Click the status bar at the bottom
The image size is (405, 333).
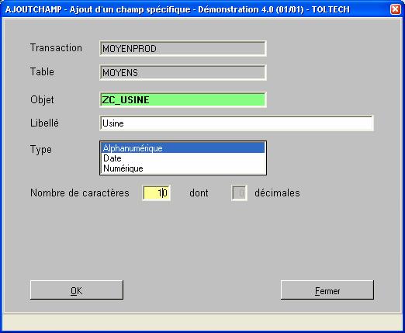tap(202, 321)
